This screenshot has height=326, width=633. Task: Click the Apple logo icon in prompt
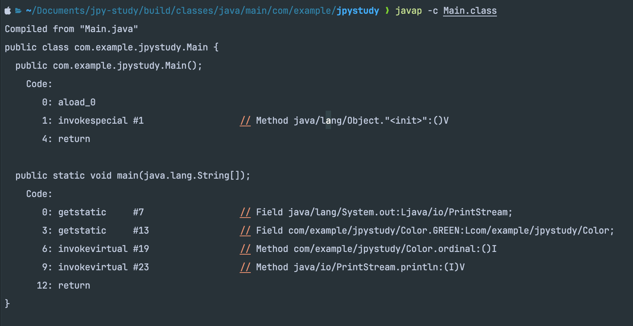[8, 11]
